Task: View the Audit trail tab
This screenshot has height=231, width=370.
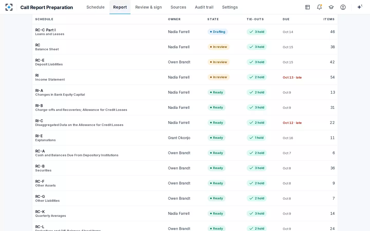Action: (204, 7)
